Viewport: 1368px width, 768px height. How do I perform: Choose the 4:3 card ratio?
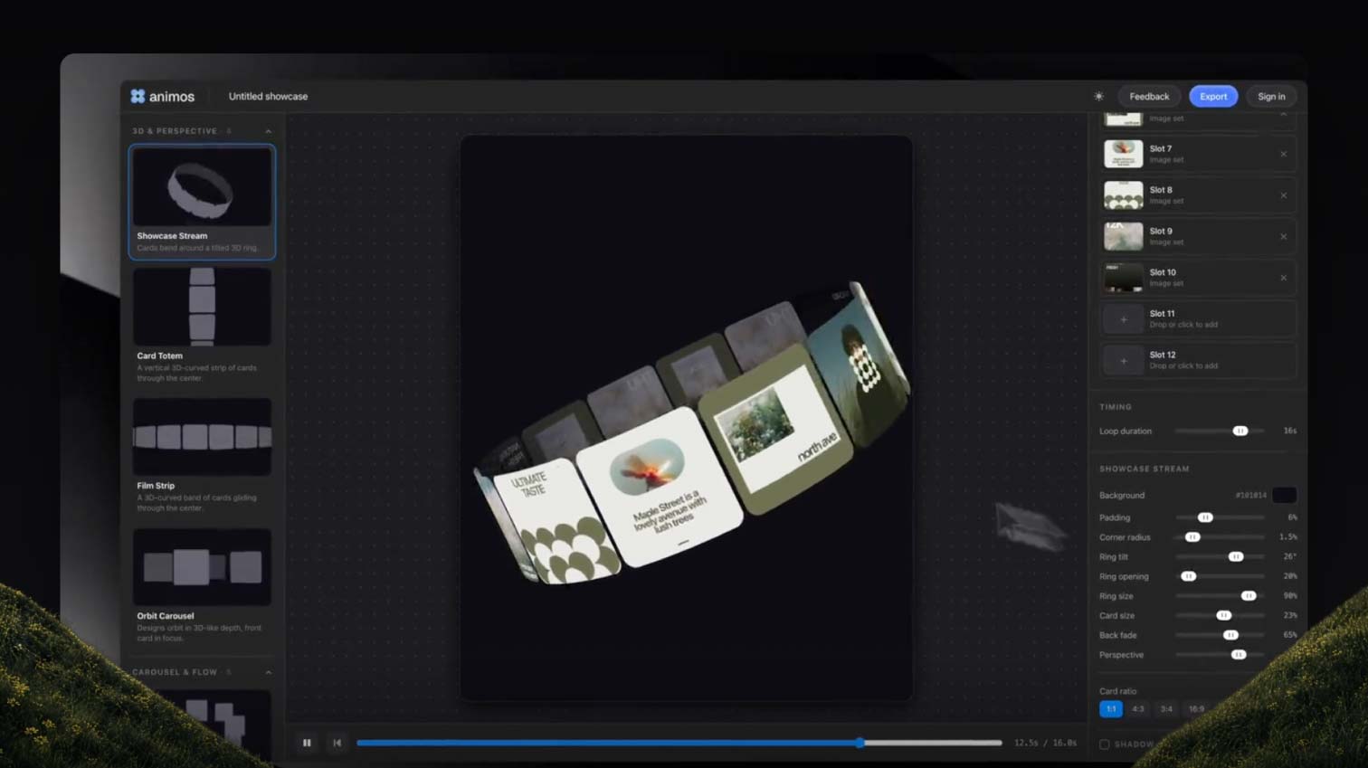(1138, 709)
